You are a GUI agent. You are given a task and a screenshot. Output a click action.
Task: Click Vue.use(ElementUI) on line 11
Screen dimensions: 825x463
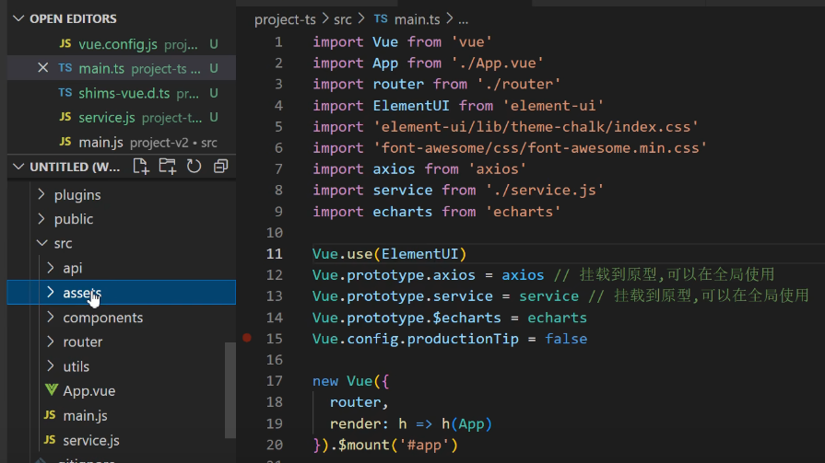389,254
